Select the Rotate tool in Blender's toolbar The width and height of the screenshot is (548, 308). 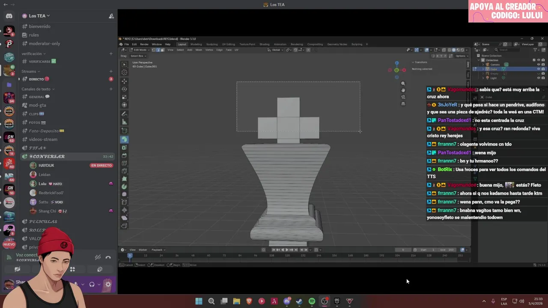tap(124, 89)
